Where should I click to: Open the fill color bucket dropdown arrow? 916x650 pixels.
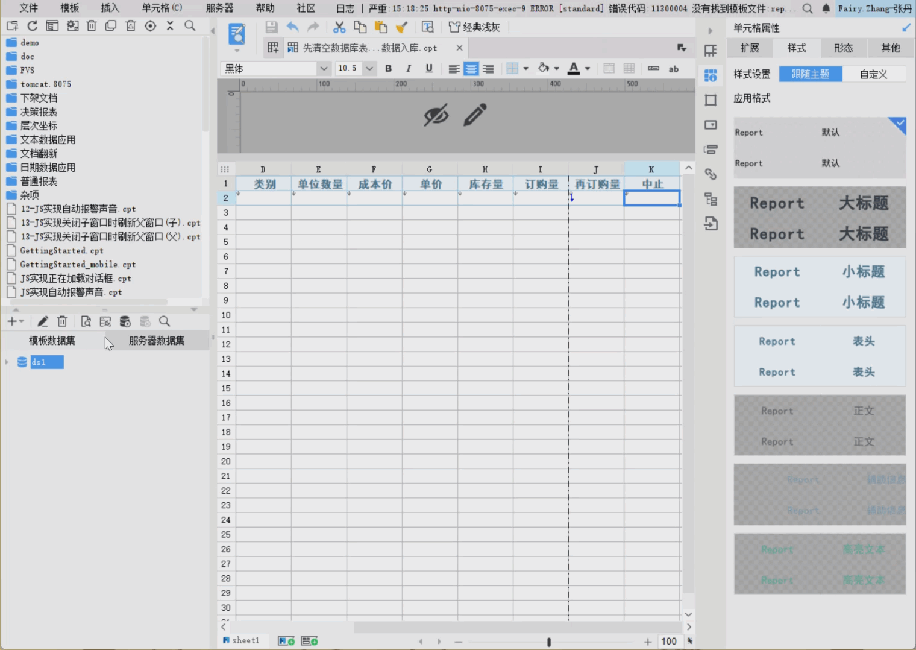557,69
